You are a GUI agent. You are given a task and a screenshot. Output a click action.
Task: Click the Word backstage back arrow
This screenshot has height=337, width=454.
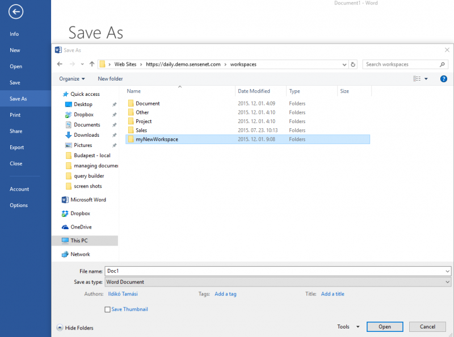16,12
